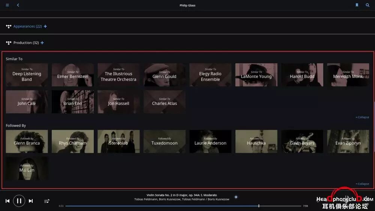The width and height of the screenshot is (375, 211).
Task: Go back with the left arrow
Action: click(x=18, y=5)
